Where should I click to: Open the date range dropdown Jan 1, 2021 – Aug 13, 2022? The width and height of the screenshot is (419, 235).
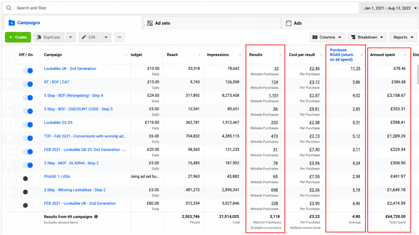(x=389, y=8)
